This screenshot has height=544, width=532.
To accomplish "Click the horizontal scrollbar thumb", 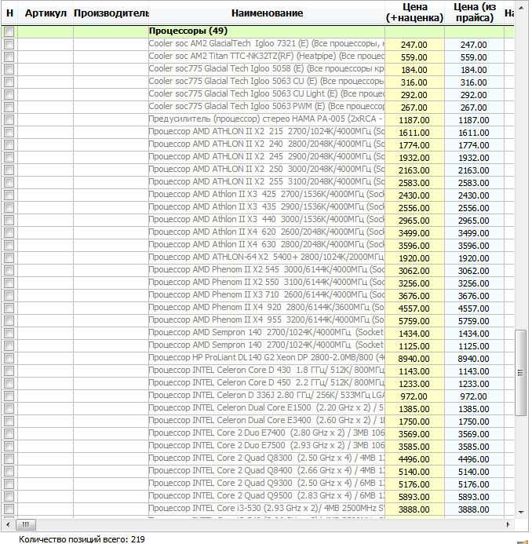I will point(26,524).
